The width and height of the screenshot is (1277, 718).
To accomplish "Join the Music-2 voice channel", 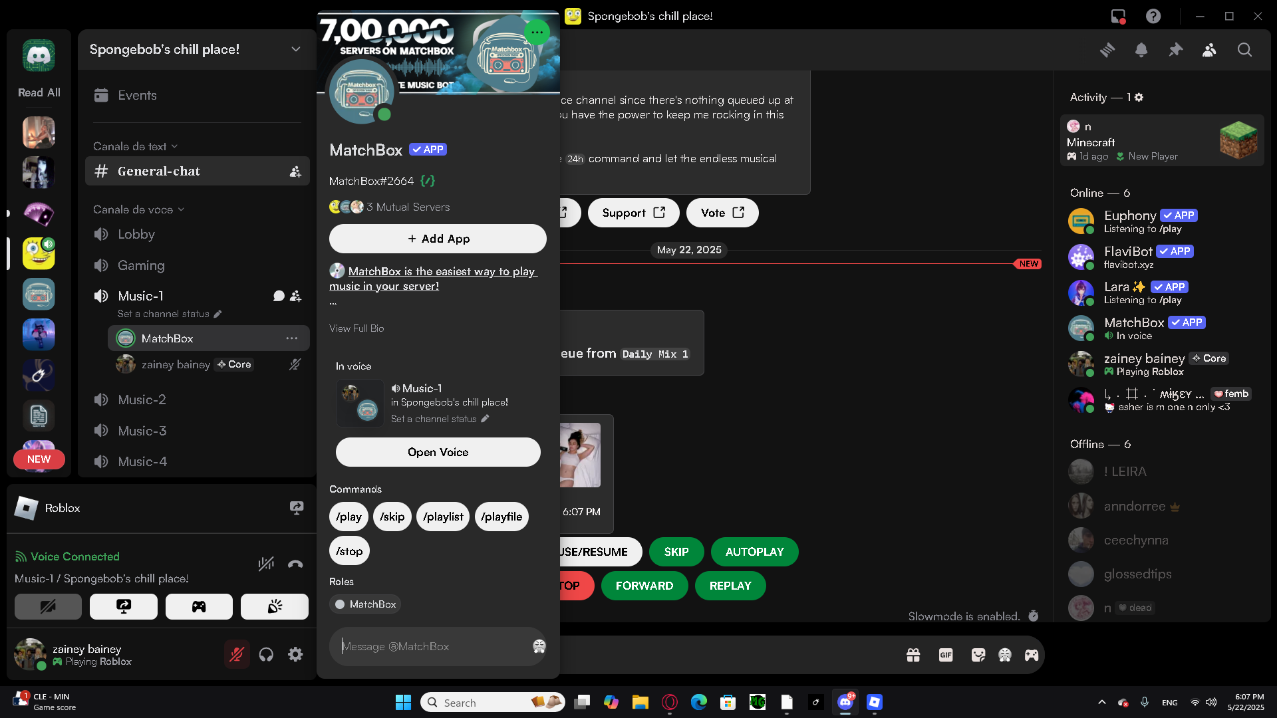I will coord(198,400).
